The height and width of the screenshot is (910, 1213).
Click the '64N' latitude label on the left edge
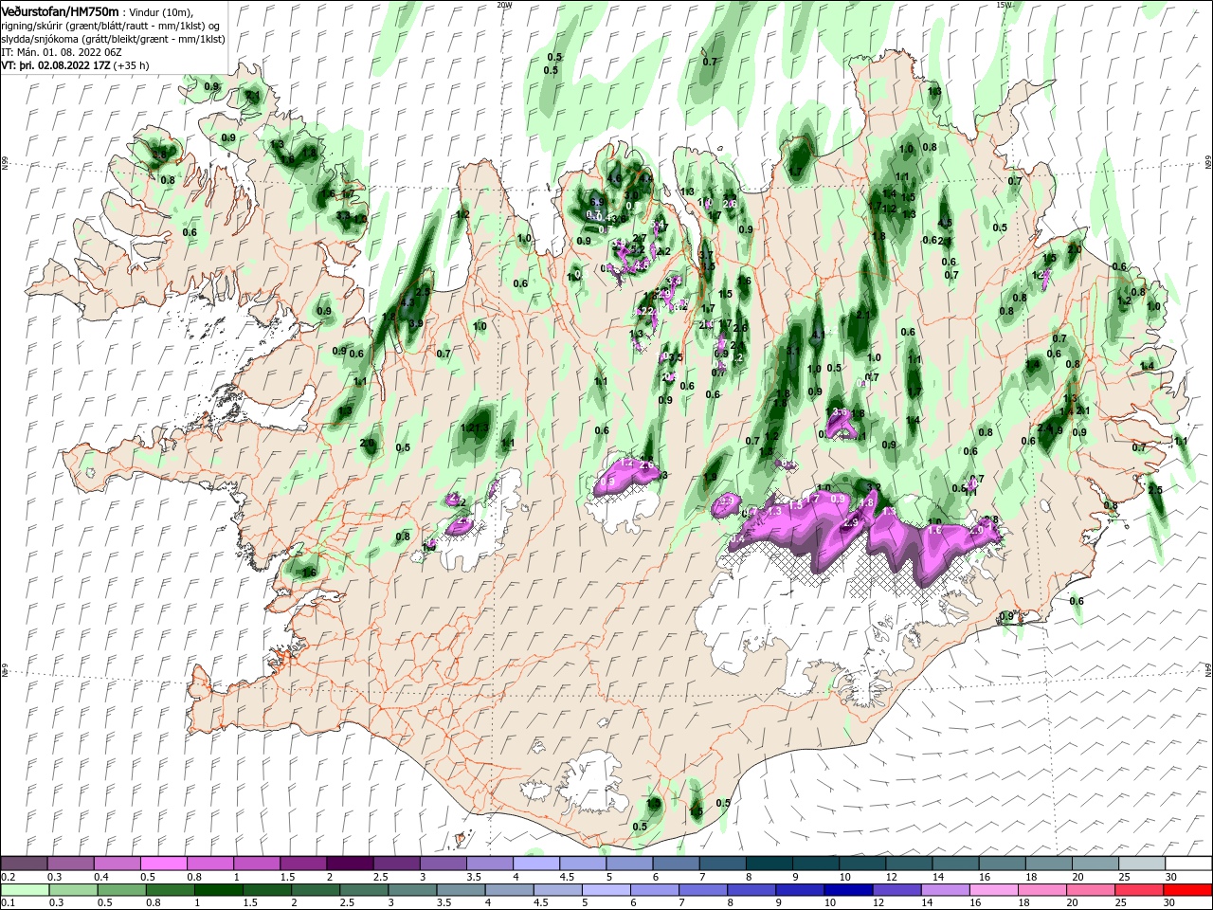(5, 670)
